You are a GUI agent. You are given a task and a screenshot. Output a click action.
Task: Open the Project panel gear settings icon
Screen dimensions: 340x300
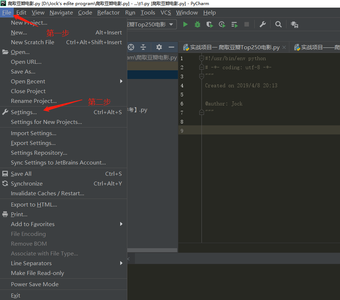tap(158, 47)
